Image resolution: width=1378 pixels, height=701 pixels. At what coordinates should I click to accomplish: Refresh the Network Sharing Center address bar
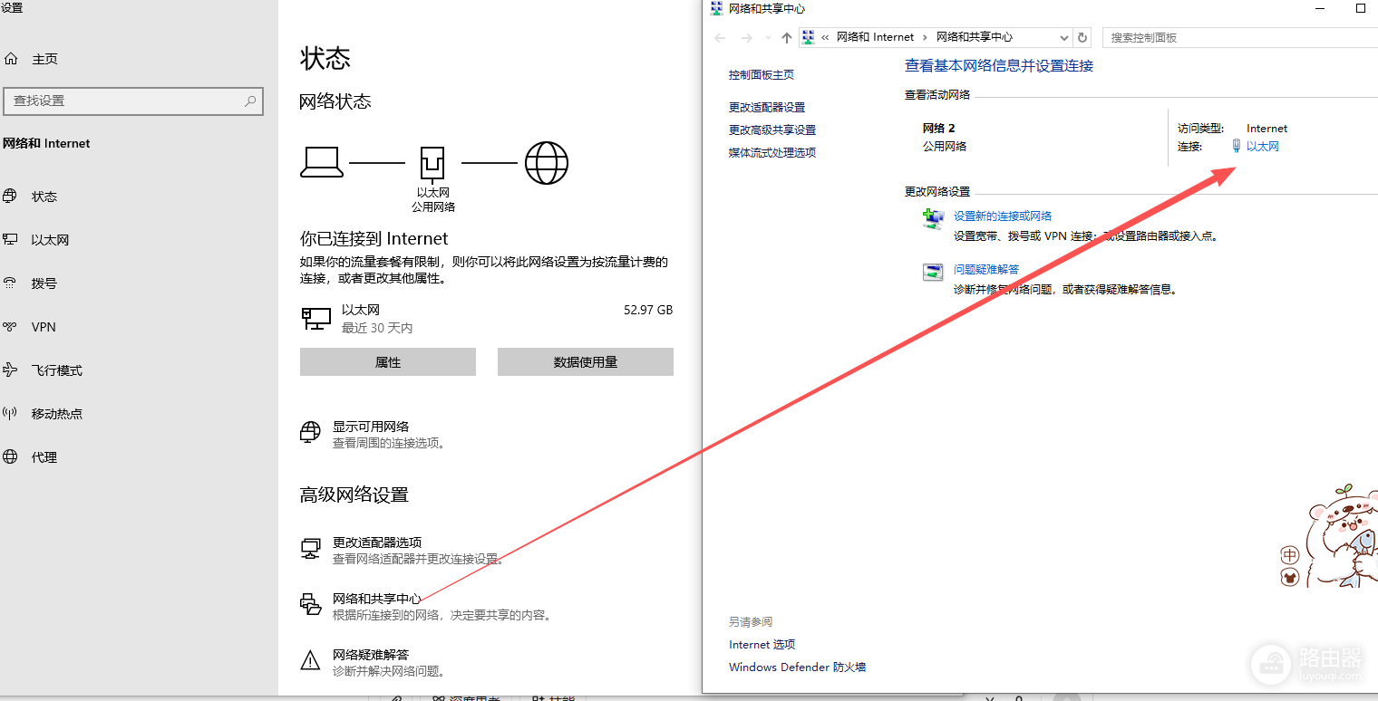[1082, 38]
